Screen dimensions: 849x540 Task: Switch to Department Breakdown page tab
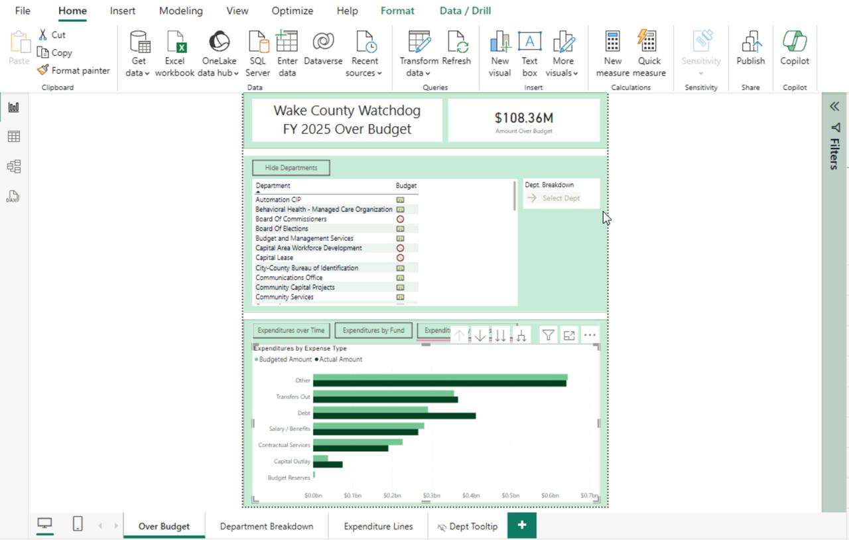266,526
